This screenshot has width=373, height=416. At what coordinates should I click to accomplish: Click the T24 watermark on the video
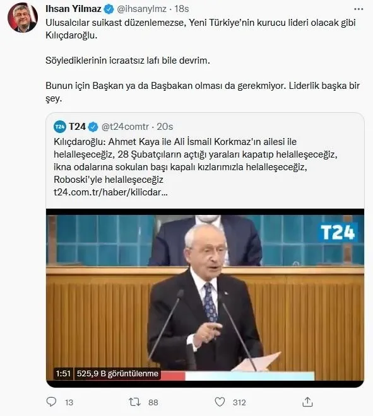click(338, 233)
